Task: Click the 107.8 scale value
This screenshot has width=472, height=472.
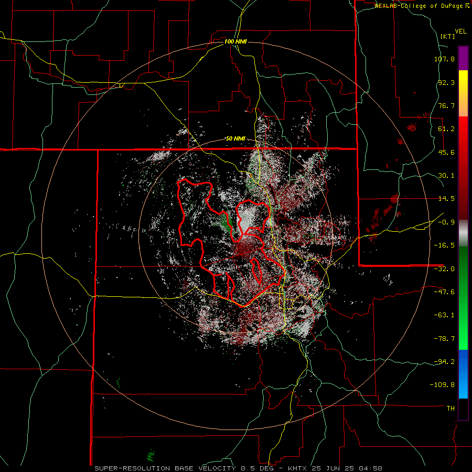Action: pos(444,59)
